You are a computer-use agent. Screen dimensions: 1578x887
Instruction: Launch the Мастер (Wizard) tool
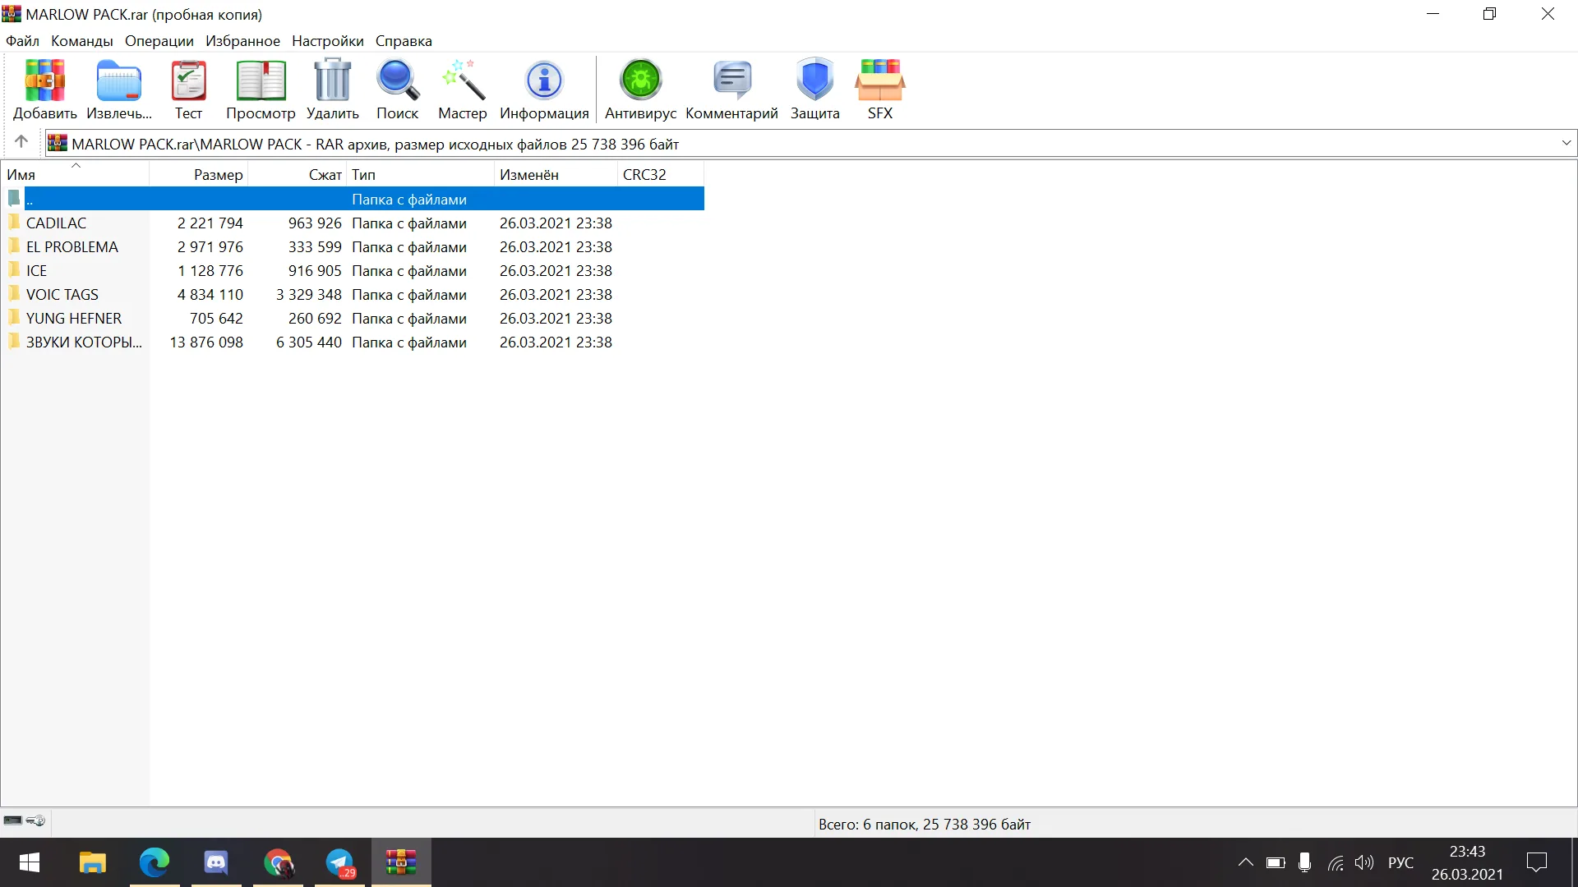tap(462, 89)
